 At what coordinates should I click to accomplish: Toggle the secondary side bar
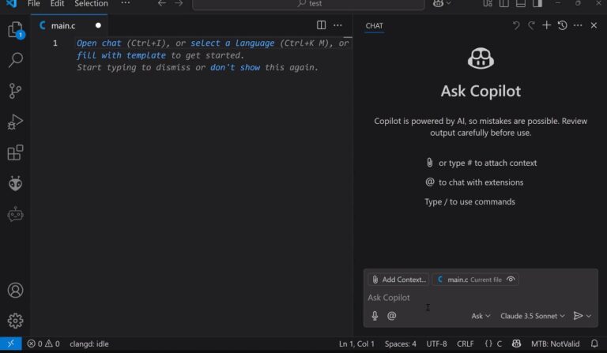click(x=537, y=3)
